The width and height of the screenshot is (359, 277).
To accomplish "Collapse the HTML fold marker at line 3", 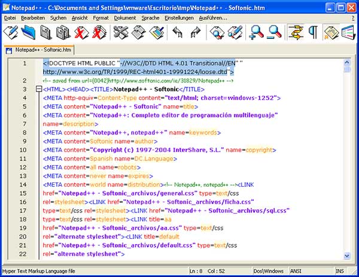I will 39,89.
